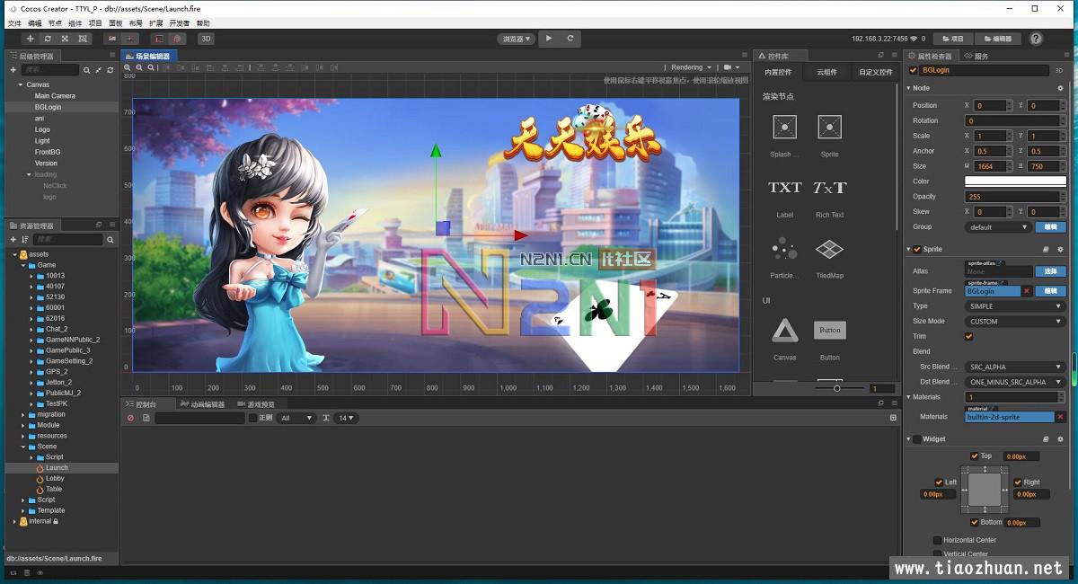Create a new asset with the plus icon
Viewport: 1078px width, 584px height.
[13, 240]
